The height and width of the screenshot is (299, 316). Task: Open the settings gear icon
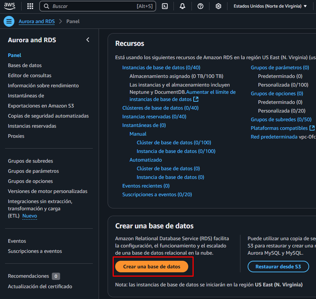(218, 6)
